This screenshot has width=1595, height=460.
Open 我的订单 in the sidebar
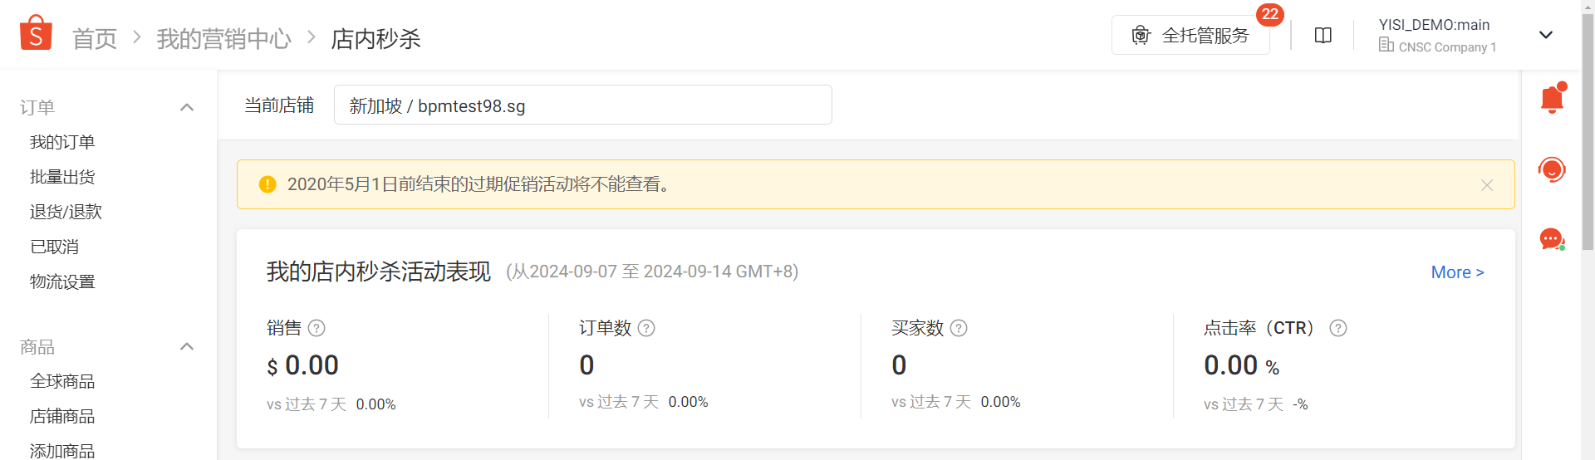click(x=62, y=142)
